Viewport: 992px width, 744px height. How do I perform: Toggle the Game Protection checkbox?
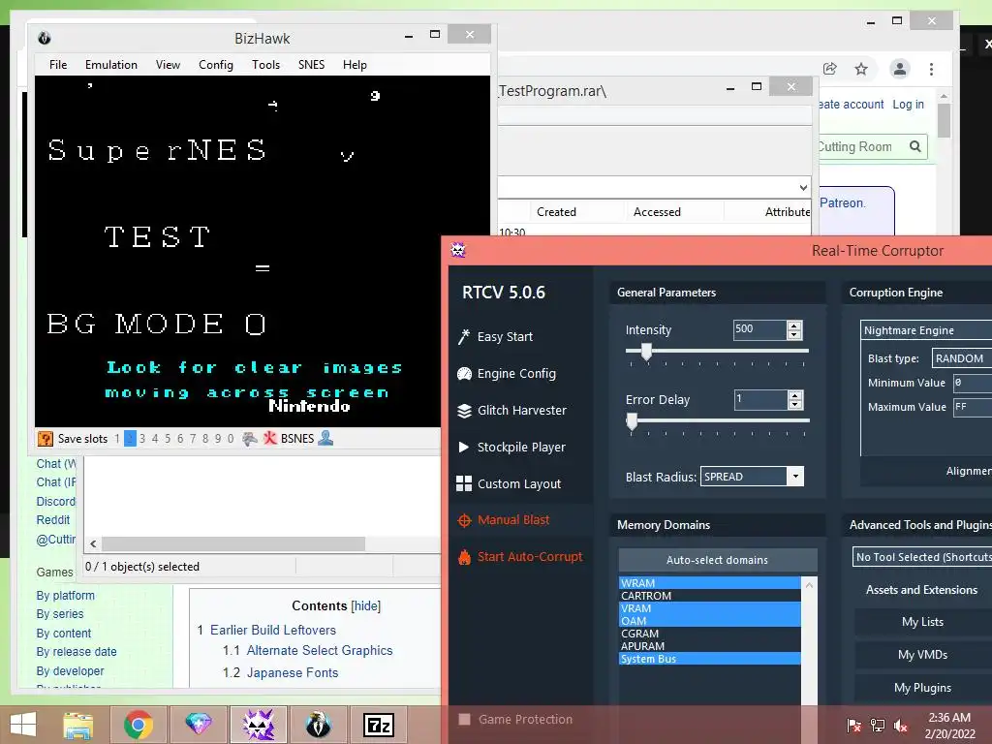(464, 720)
